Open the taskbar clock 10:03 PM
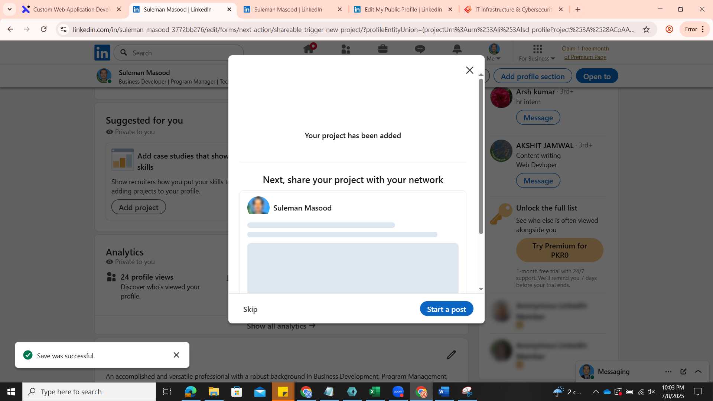 (673, 392)
